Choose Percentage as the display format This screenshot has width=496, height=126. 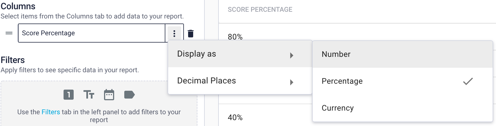(x=403, y=81)
